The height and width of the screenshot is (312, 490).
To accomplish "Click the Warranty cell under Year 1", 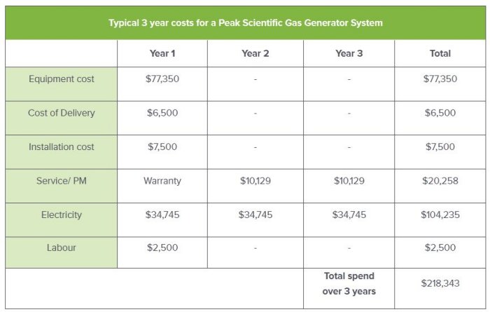I will pyautogui.click(x=162, y=181).
